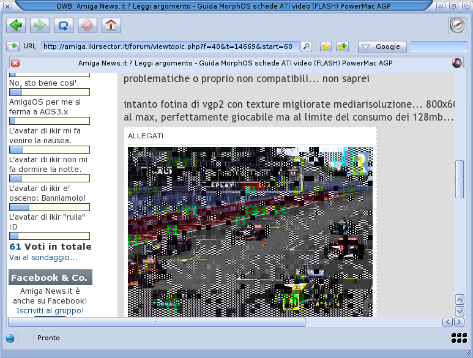Open bookmarks with the yellow star icon
The width and height of the screenshot is (473, 358).
pyautogui.click(x=326, y=47)
